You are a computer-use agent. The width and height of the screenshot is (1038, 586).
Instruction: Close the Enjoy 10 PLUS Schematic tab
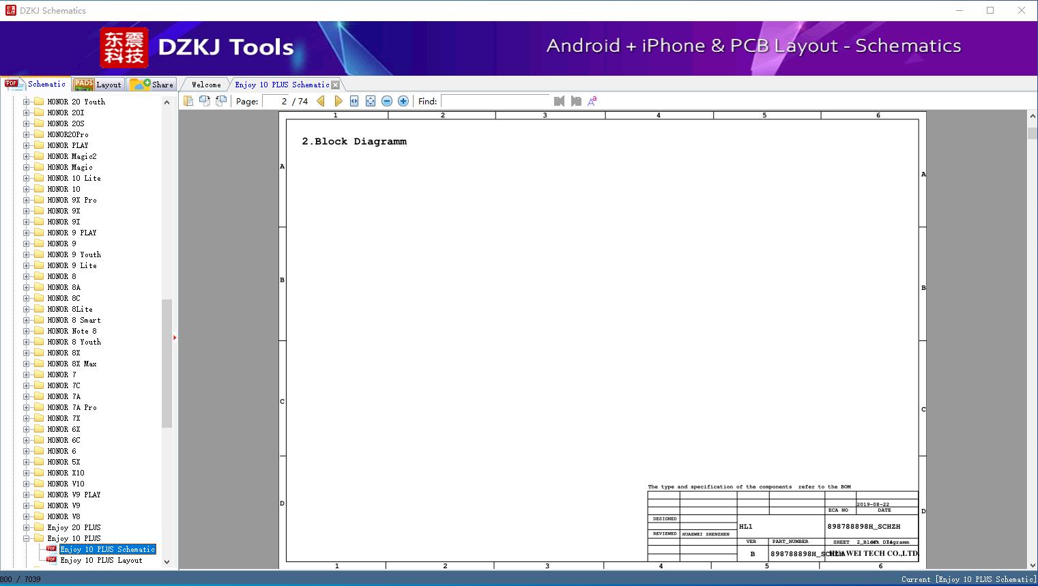pyautogui.click(x=335, y=85)
